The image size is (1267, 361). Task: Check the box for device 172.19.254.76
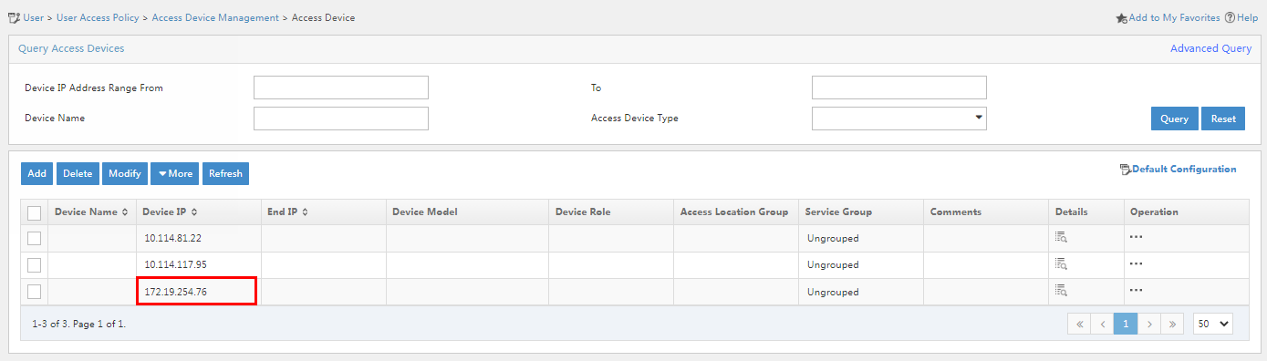pyautogui.click(x=35, y=292)
